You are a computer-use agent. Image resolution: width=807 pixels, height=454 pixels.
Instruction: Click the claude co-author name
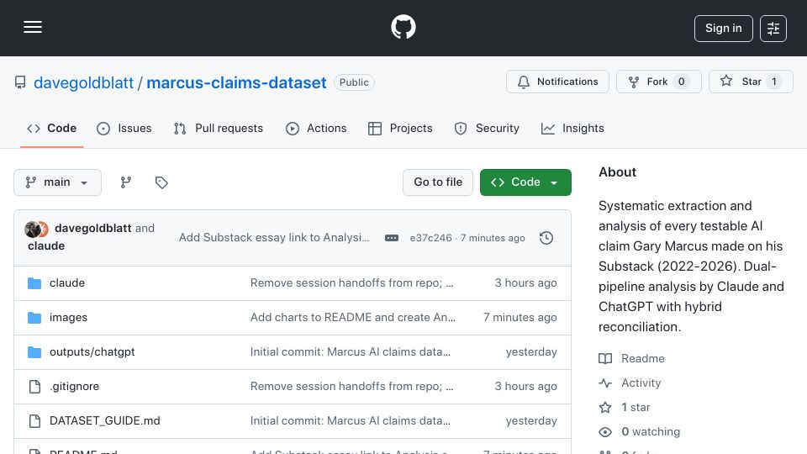[x=46, y=246]
